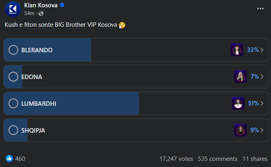Open the three-dot post options menu
The width and height of the screenshot is (271, 167).
(x=260, y=8)
